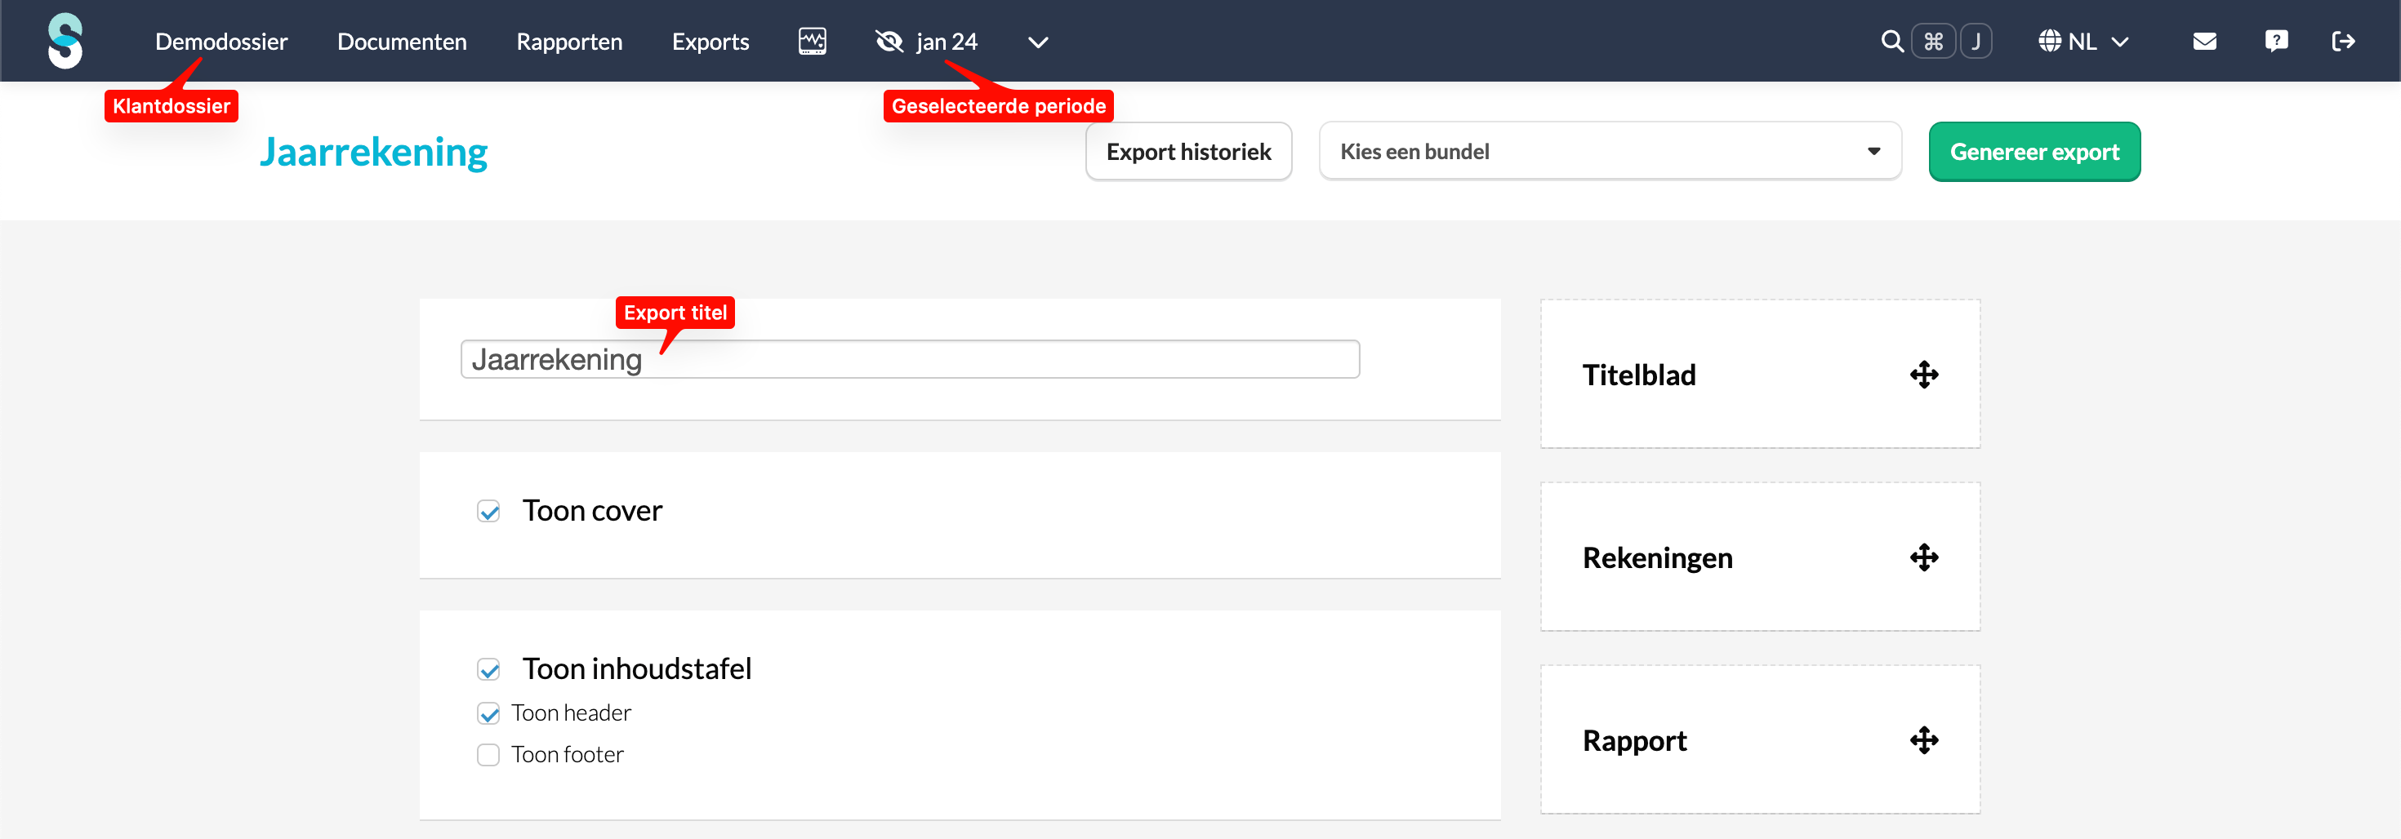
Task: Open help with the question mark icon
Action: [2276, 41]
